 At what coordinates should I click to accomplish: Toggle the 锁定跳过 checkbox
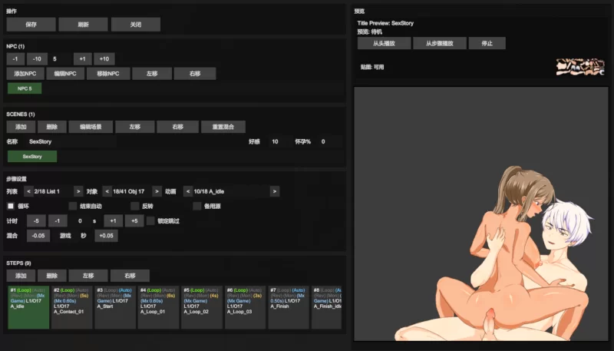pyautogui.click(x=150, y=221)
